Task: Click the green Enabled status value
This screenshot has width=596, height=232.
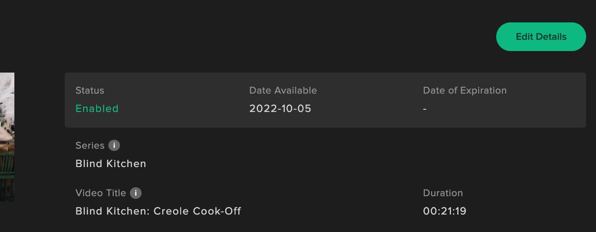Action: 97,108
